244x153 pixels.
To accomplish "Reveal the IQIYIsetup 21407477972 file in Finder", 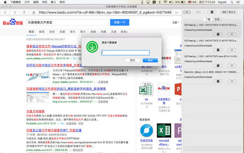I will pyautogui.click(x=218, y=50).
